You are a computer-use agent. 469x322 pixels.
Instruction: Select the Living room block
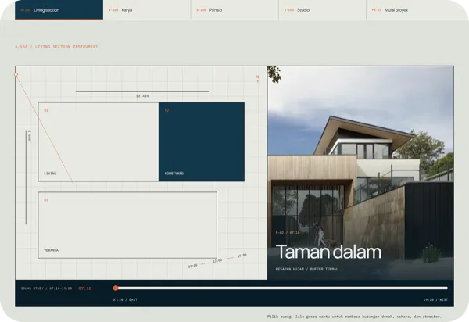click(98, 141)
